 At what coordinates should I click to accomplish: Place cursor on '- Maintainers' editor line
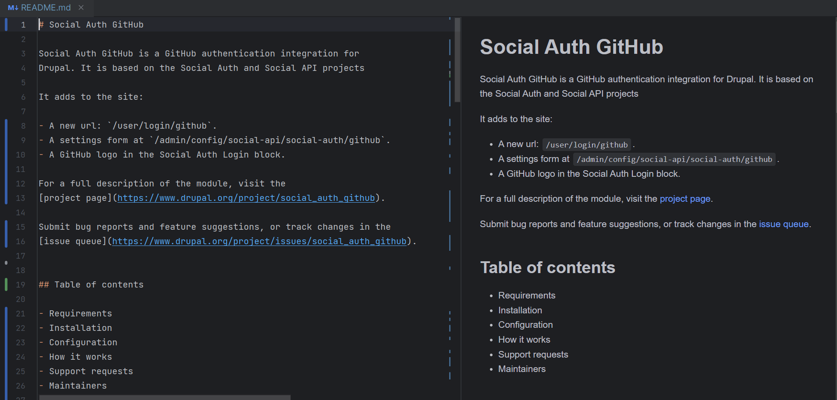point(78,386)
